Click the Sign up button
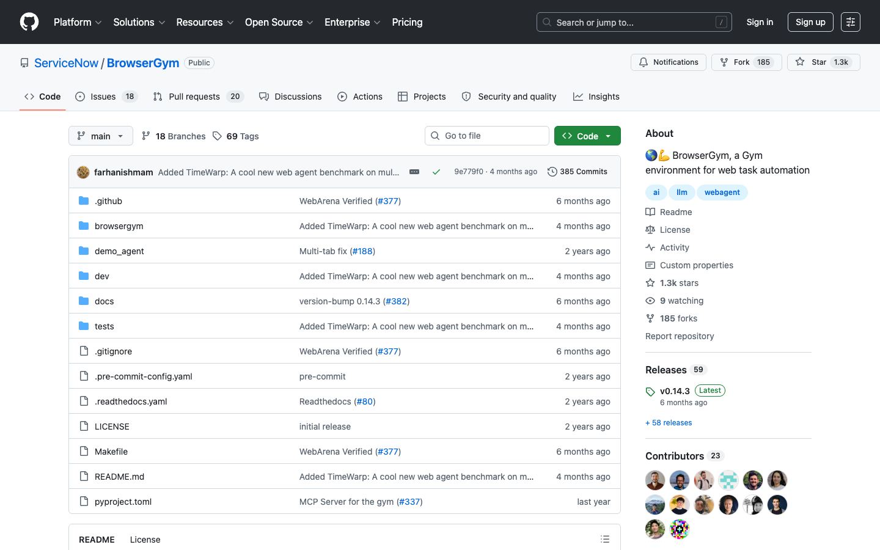 click(x=810, y=22)
